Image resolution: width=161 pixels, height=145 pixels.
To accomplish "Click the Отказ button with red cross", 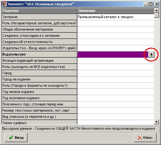I will click(x=145, y=138).
